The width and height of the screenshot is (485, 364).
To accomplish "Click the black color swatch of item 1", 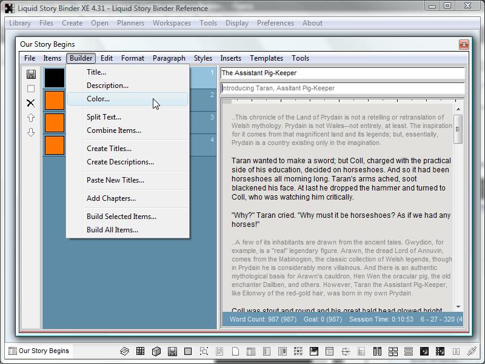I will (x=55, y=77).
